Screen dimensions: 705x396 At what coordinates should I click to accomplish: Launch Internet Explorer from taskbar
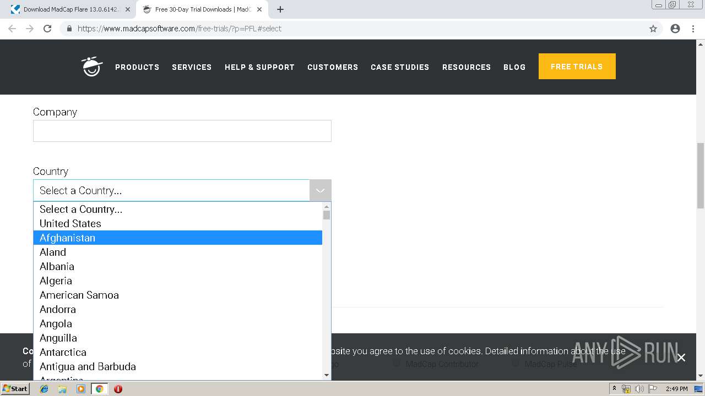point(44,389)
